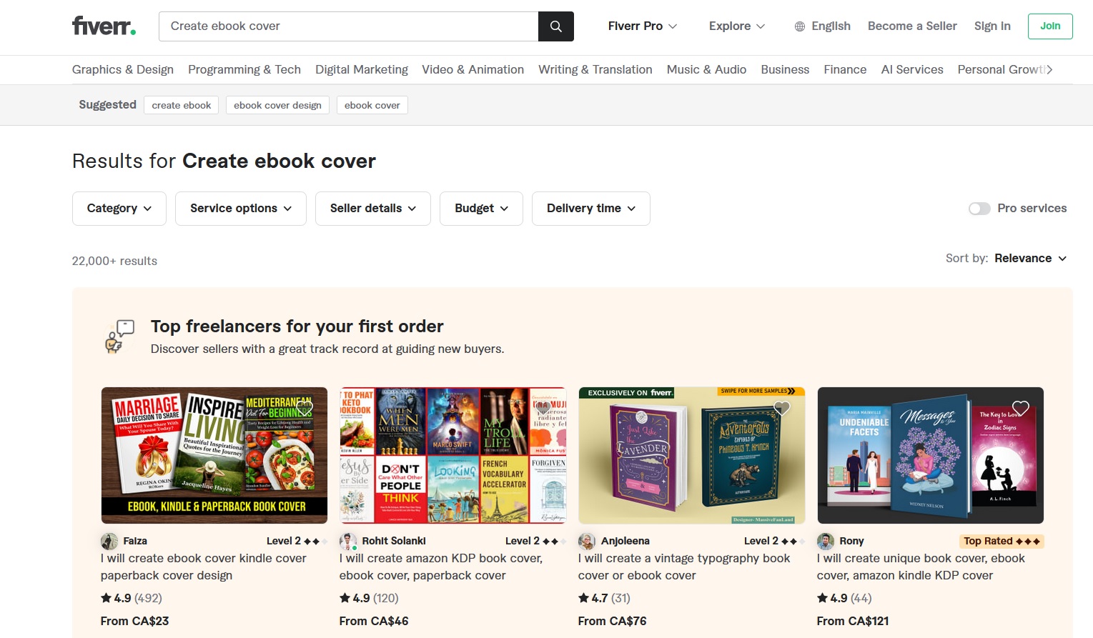This screenshot has width=1093, height=638.
Task: Click seller name Anjoleena
Action: pyautogui.click(x=625, y=542)
